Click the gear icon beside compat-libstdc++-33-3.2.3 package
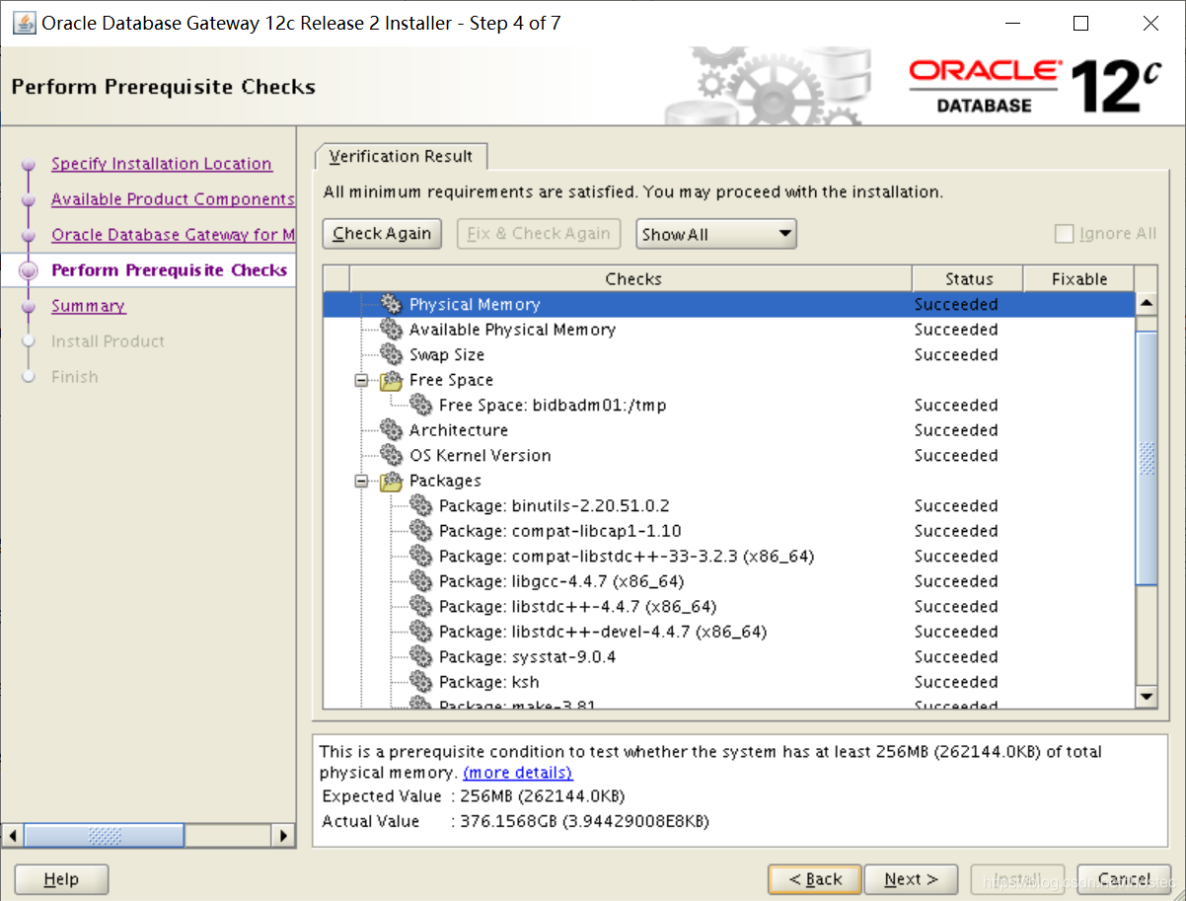 coord(421,557)
